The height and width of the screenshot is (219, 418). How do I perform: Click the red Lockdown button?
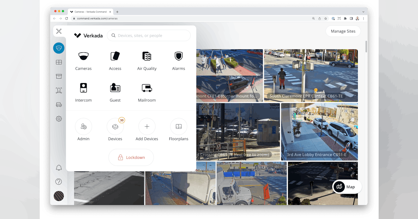coord(131,157)
